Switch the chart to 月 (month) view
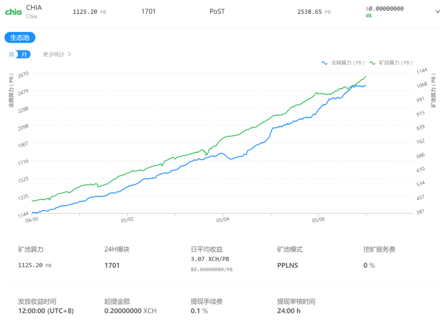Screen dimensions: 443x323 pos(25,54)
